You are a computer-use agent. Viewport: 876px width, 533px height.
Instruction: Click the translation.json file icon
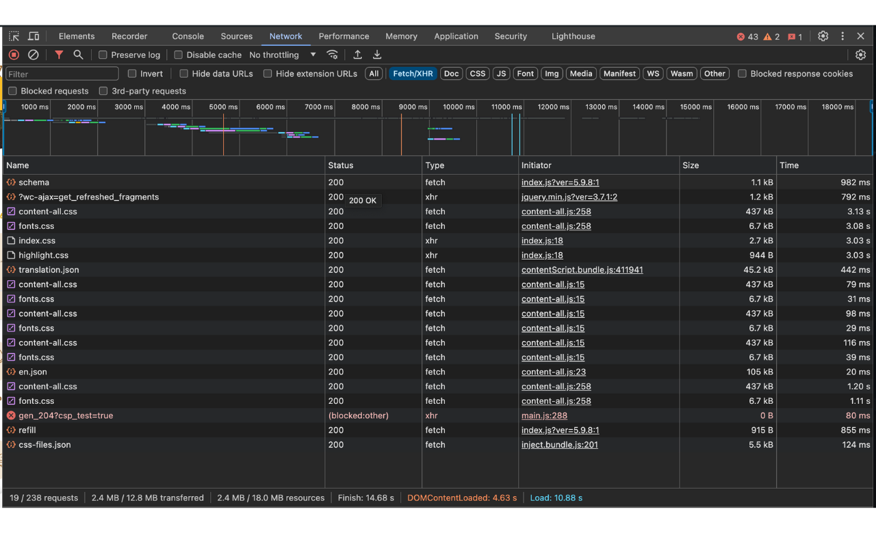pyautogui.click(x=11, y=270)
